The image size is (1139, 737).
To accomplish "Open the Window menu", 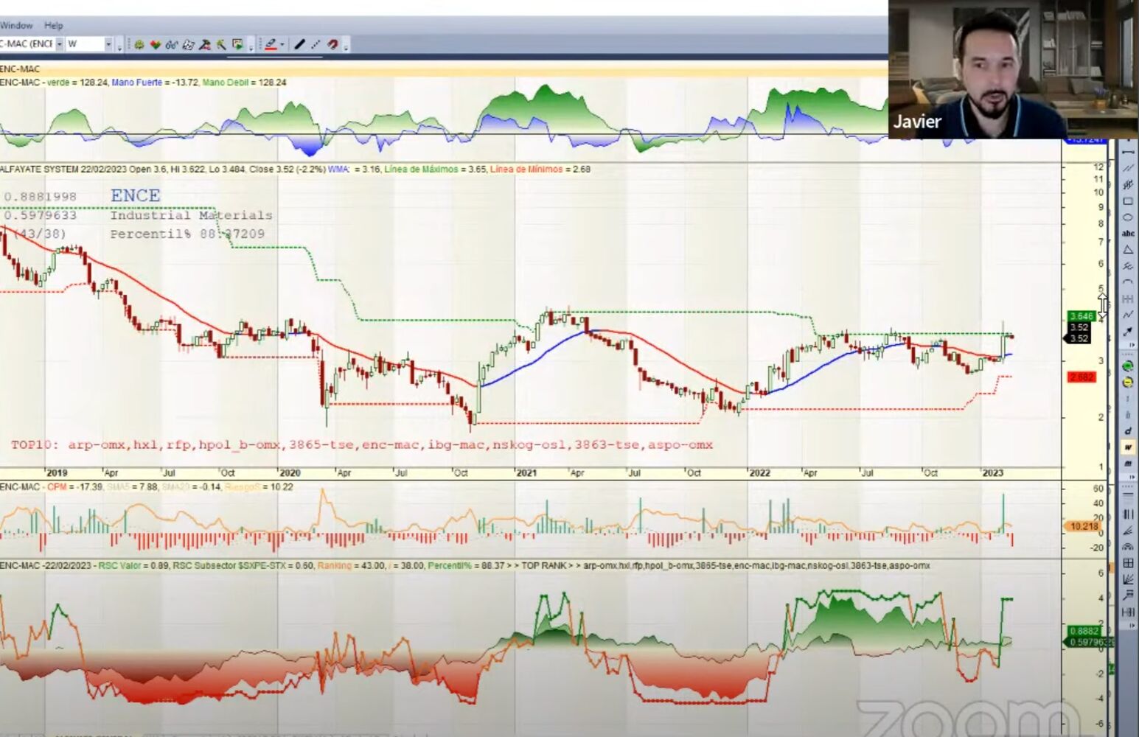I will point(16,25).
